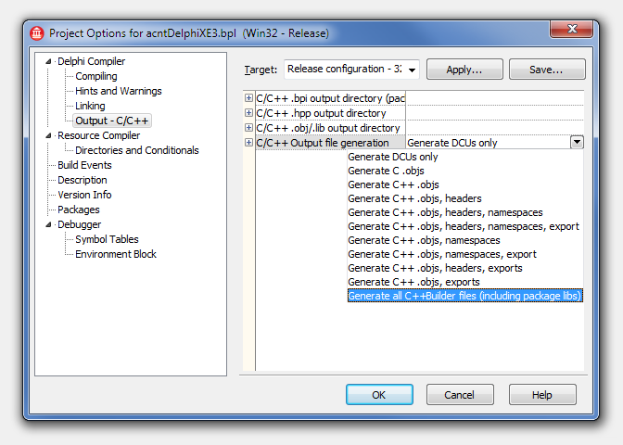623x445 pixels.
Task: Choose Generate C++ .objs, namespaces, export
Action: 465,254
